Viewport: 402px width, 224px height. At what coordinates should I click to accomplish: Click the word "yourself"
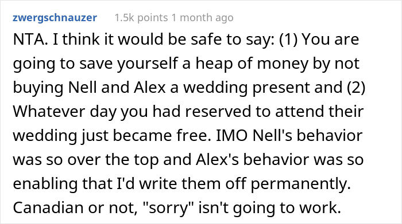148,64
